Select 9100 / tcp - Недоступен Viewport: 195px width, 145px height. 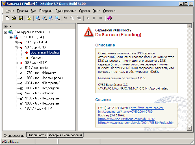click(42, 98)
